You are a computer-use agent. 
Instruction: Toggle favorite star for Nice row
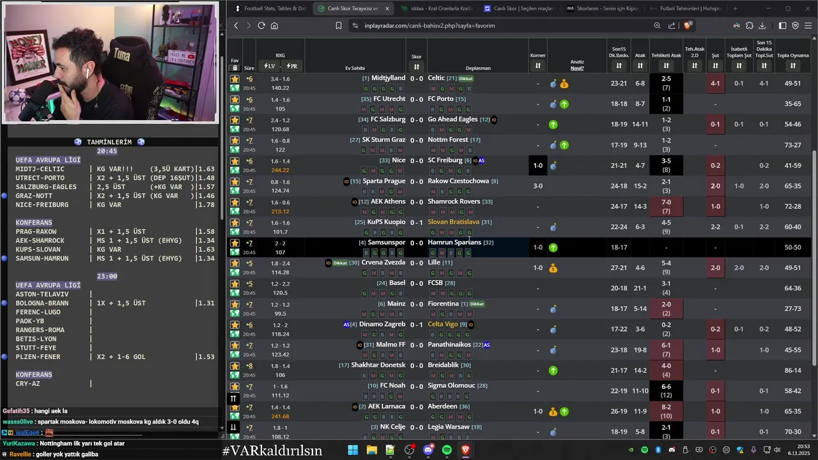pos(235,161)
